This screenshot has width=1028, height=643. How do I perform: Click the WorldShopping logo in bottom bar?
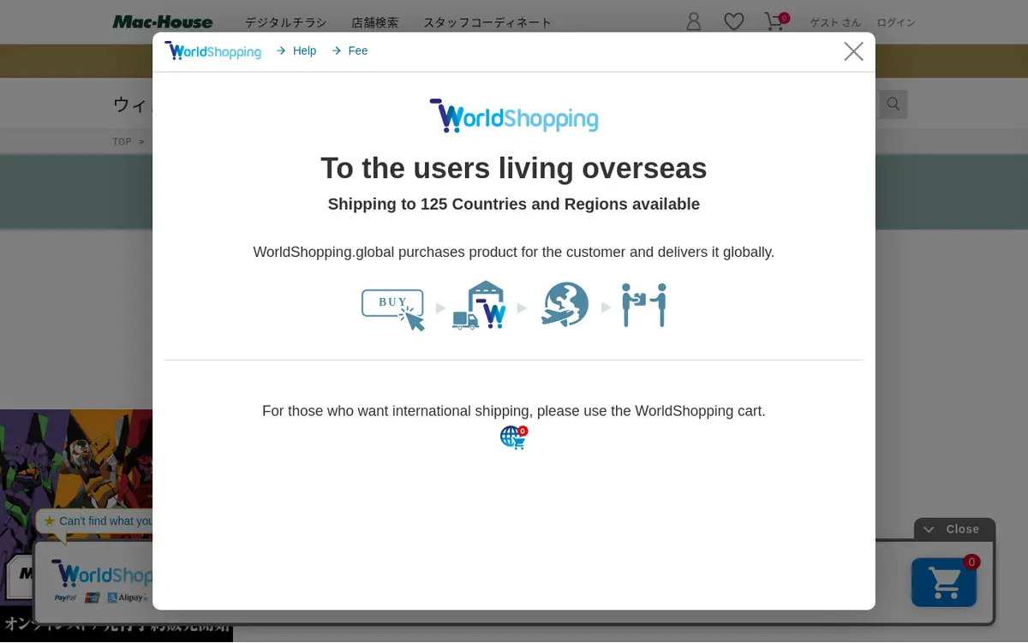tap(101, 575)
